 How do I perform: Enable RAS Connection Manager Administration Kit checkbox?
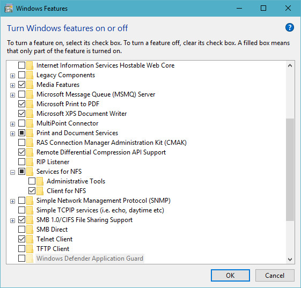(x=21, y=142)
